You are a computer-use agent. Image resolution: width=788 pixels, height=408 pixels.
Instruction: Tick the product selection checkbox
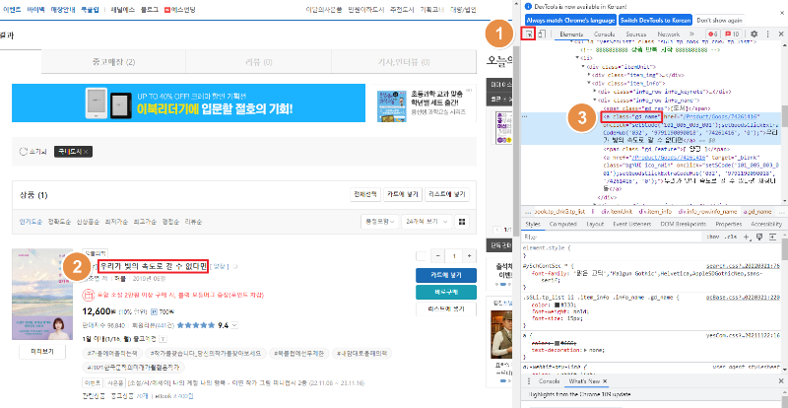click(421, 256)
